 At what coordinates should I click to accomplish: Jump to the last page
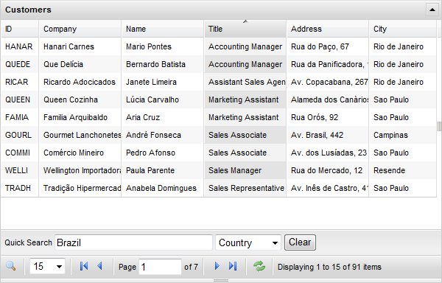point(233,266)
